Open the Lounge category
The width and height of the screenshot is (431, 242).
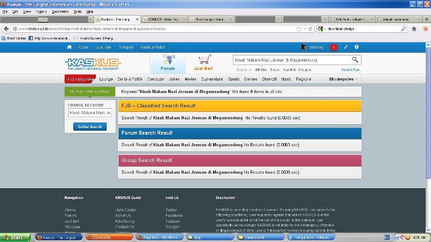click(106, 79)
